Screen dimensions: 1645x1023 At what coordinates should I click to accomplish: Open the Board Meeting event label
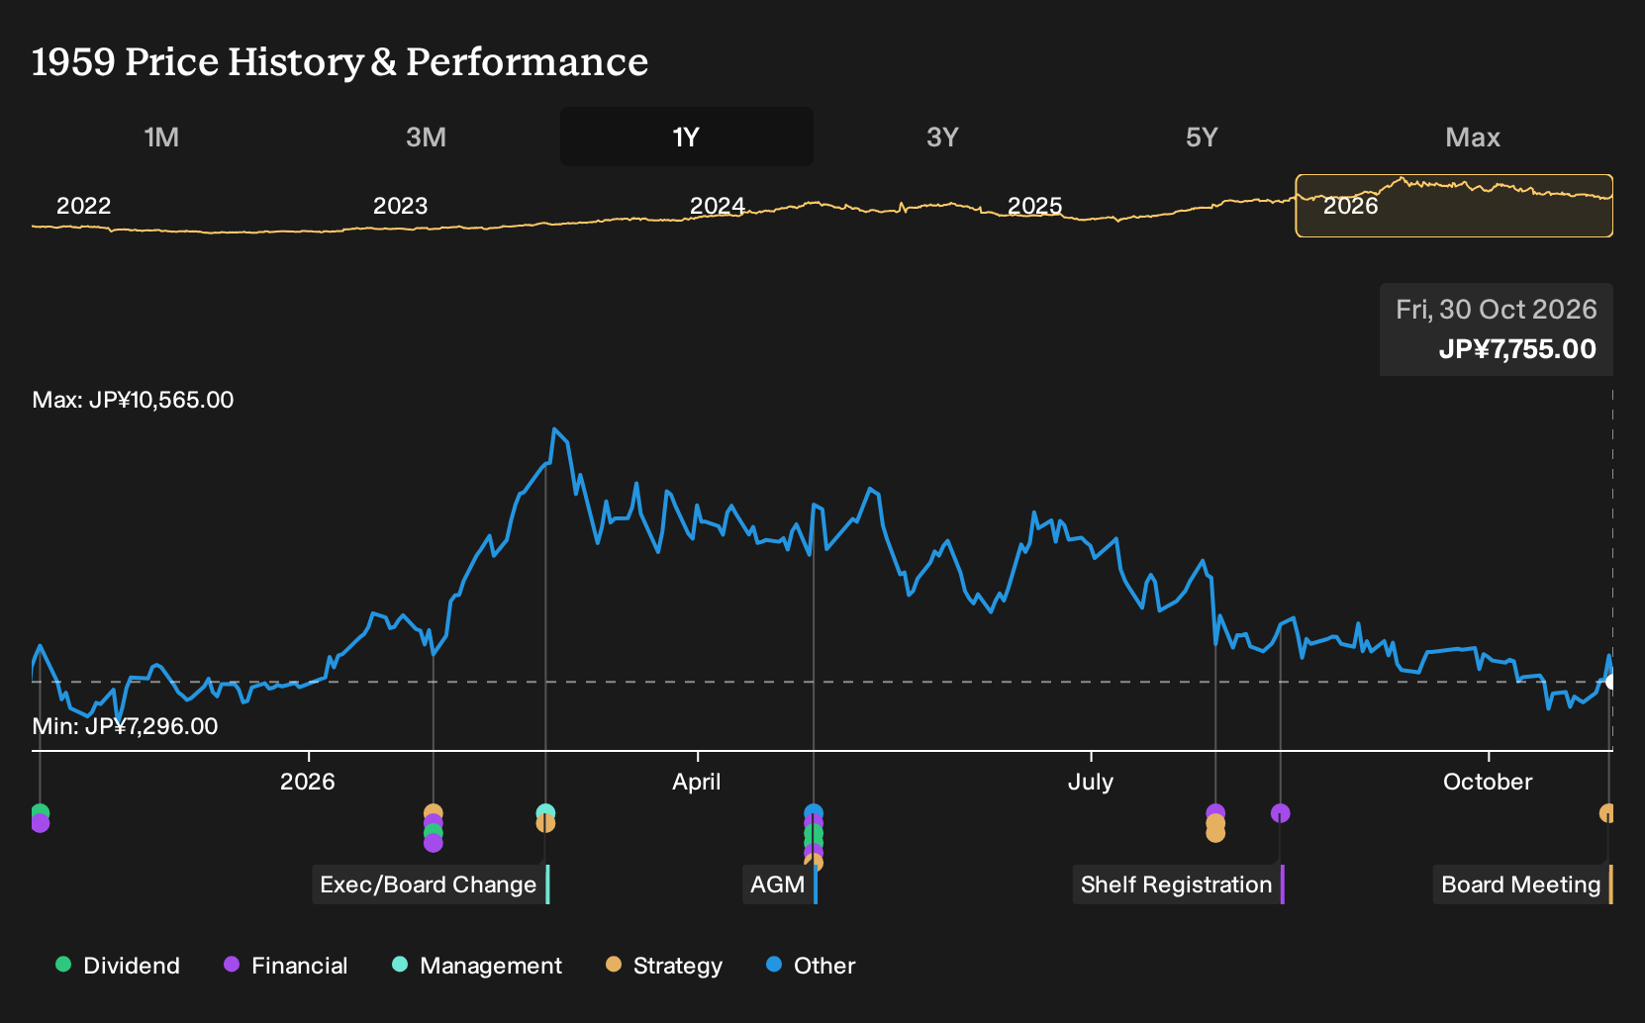point(1522,884)
